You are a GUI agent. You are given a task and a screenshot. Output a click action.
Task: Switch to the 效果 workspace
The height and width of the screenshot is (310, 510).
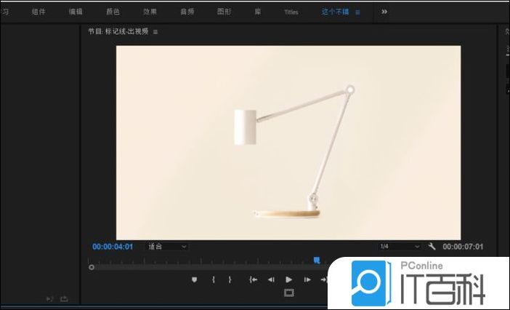point(150,12)
